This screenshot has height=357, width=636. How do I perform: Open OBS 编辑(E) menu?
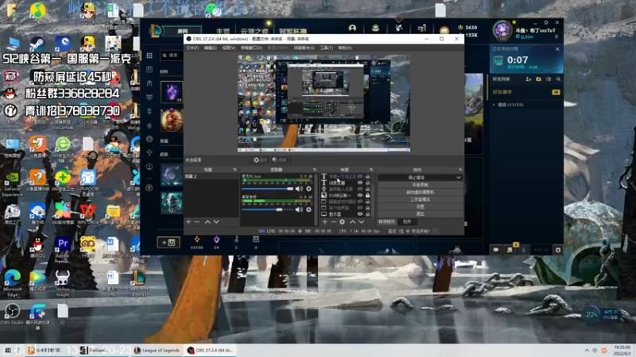point(210,48)
